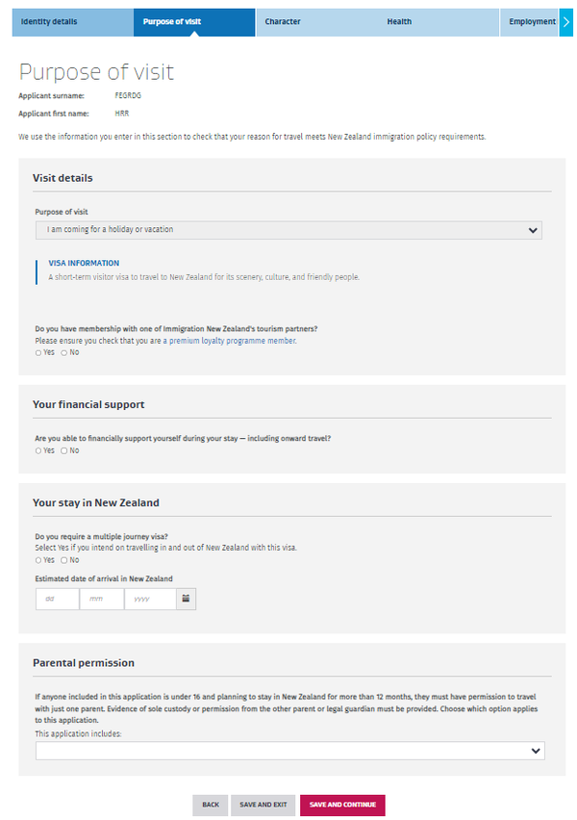The width and height of the screenshot is (577, 820).
Task: Open the calendar date picker icon
Action: pos(188,599)
